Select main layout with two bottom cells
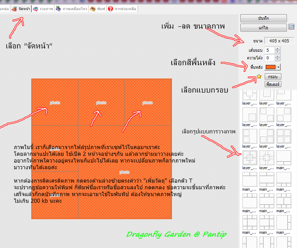 pos(284,158)
